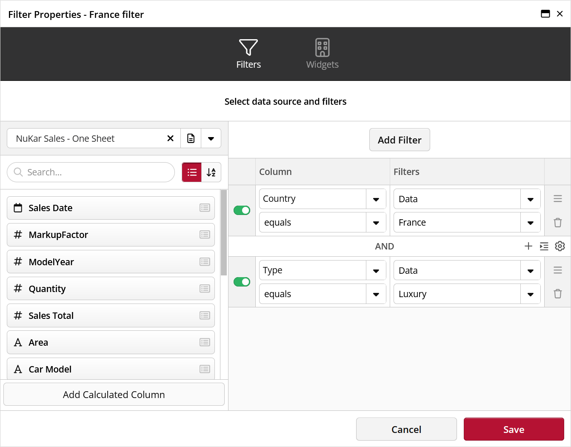Image resolution: width=571 pixels, height=447 pixels.
Task: Click the MarkupFactor details icon
Action: click(205, 235)
